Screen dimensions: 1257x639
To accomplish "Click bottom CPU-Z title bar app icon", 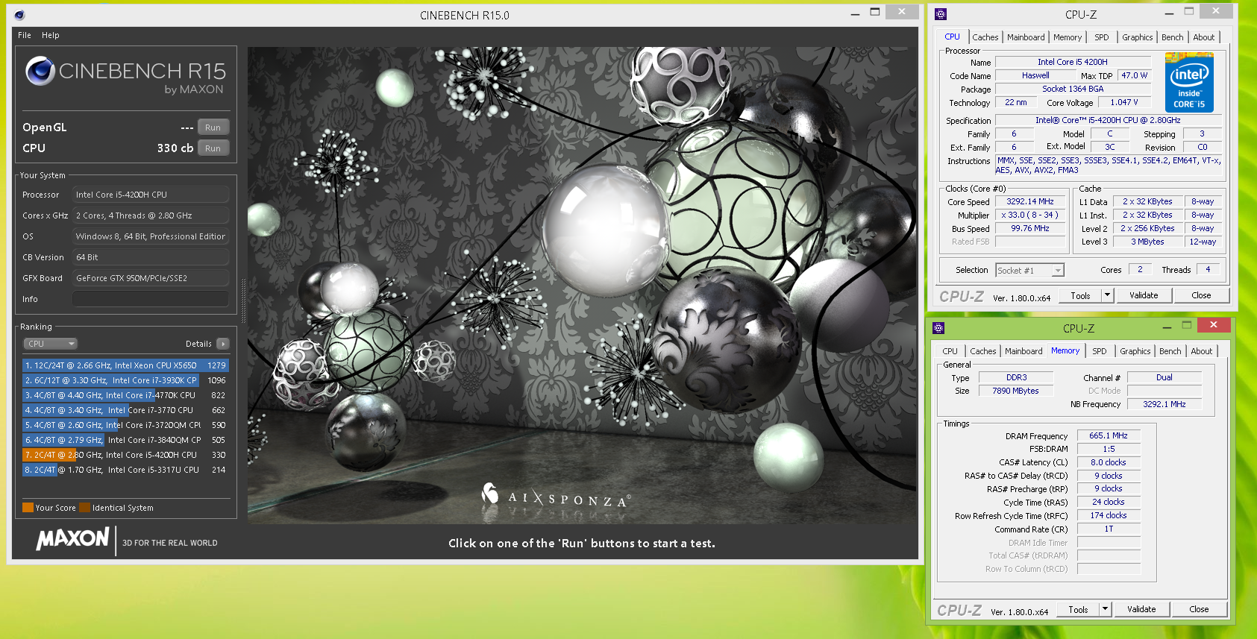I will pyautogui.click(x=938, y=328).
